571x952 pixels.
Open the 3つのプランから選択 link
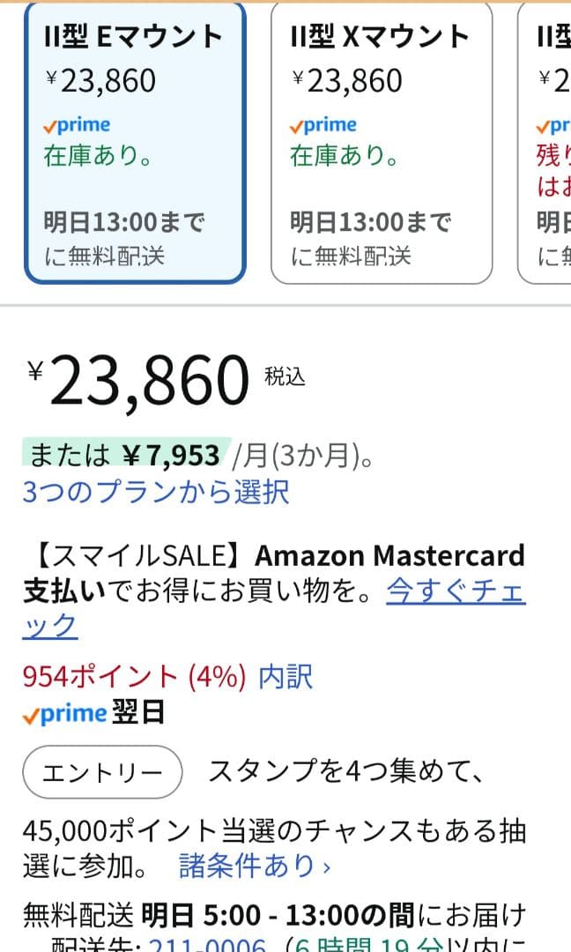pyautogui.click(x=155, y=491)
